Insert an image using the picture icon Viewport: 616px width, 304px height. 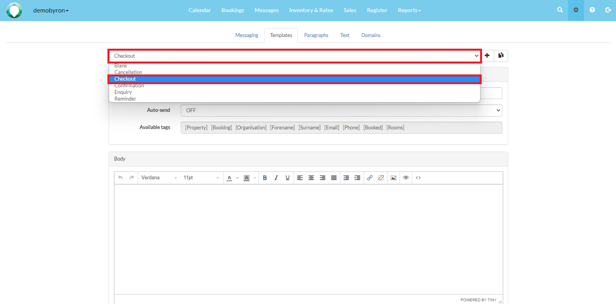394,178
